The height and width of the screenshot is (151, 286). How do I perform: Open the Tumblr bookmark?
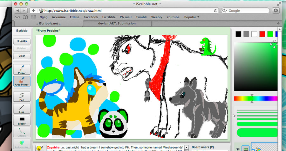click(141, 17)
